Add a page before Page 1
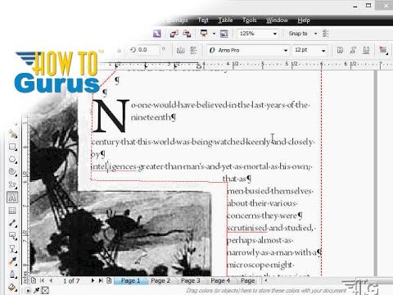393x295 pixels. pyautogui.click(x=34, y=280)
